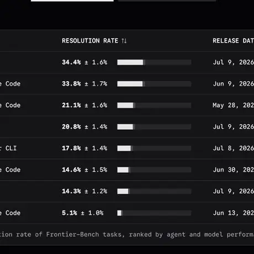Screen dimensions: 254x254
Task: Select the 17.8% ± 1.4% score
Action: [x=84, y=148]
